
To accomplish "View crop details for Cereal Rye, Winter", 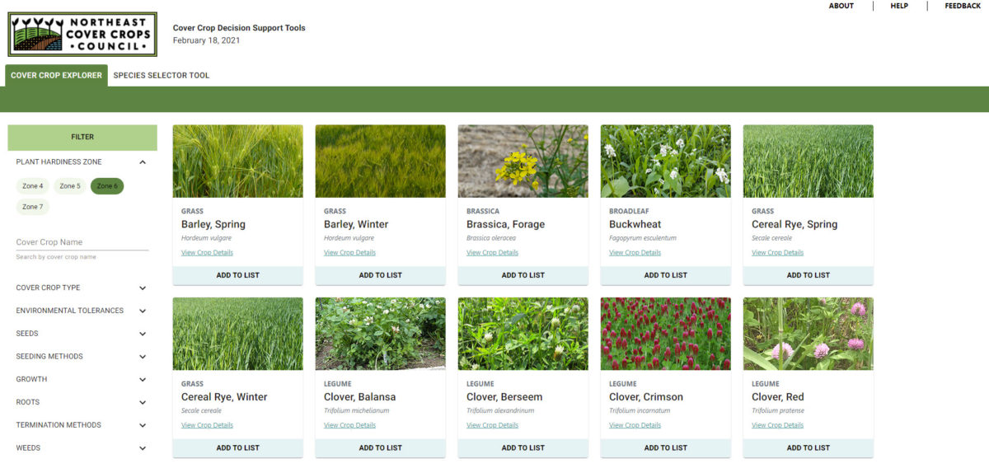I will coord(207,426).
